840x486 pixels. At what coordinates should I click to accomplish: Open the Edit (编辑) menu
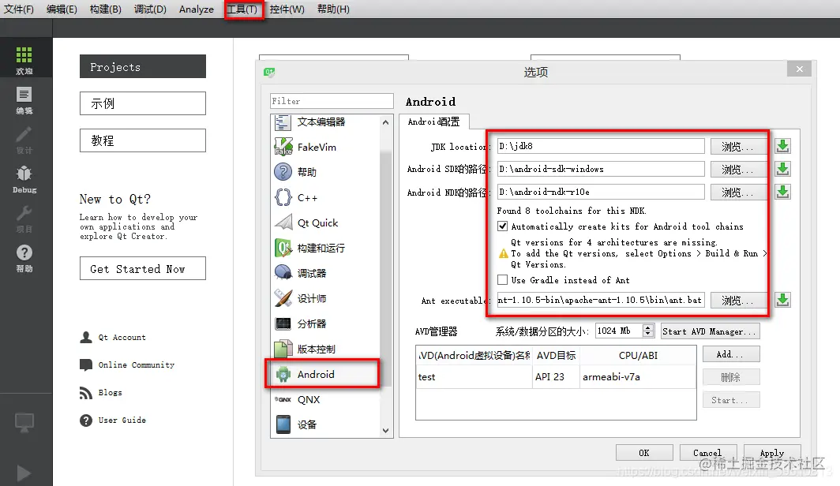pos(62,9)
